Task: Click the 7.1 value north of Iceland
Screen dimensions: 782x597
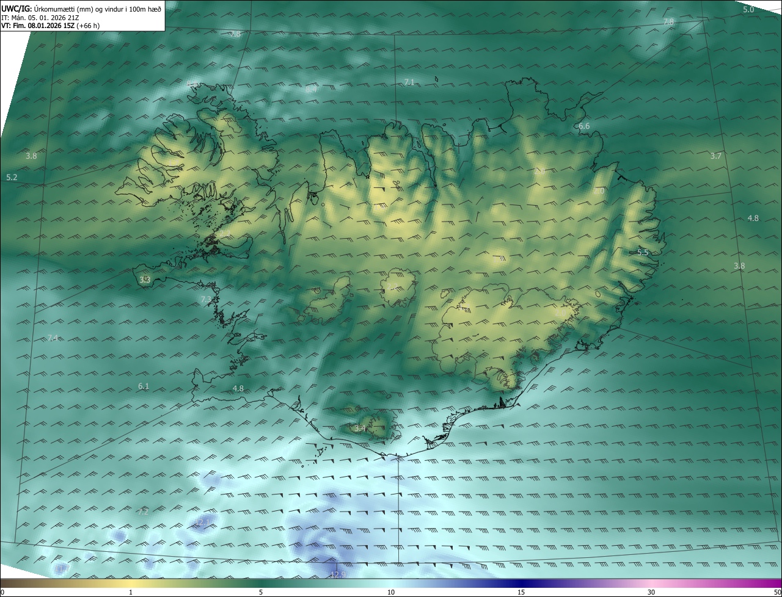Action: pos(409,82)
